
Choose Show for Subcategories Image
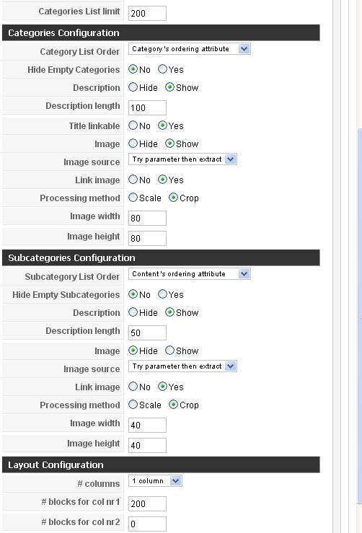pyautogui.click(x=169, y=351)
